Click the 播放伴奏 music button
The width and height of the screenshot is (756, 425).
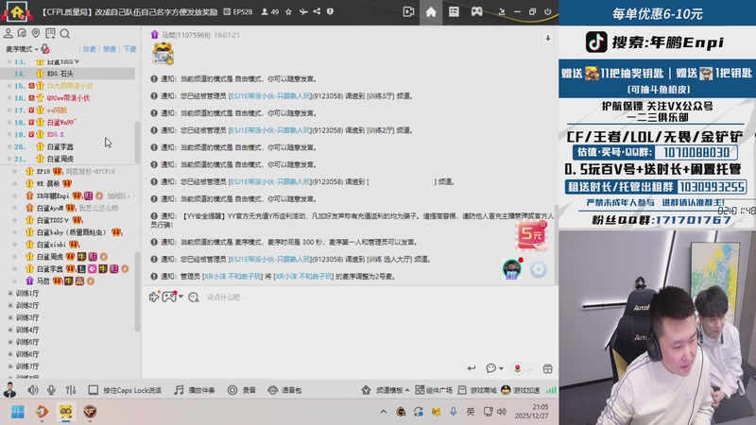(x=195, y=390)
